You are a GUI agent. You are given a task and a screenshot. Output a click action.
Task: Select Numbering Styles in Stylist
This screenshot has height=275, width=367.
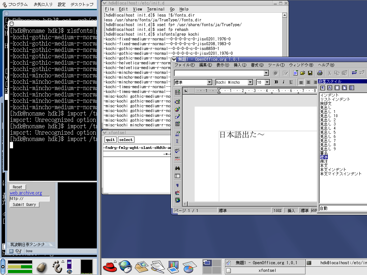coord(351,88)
